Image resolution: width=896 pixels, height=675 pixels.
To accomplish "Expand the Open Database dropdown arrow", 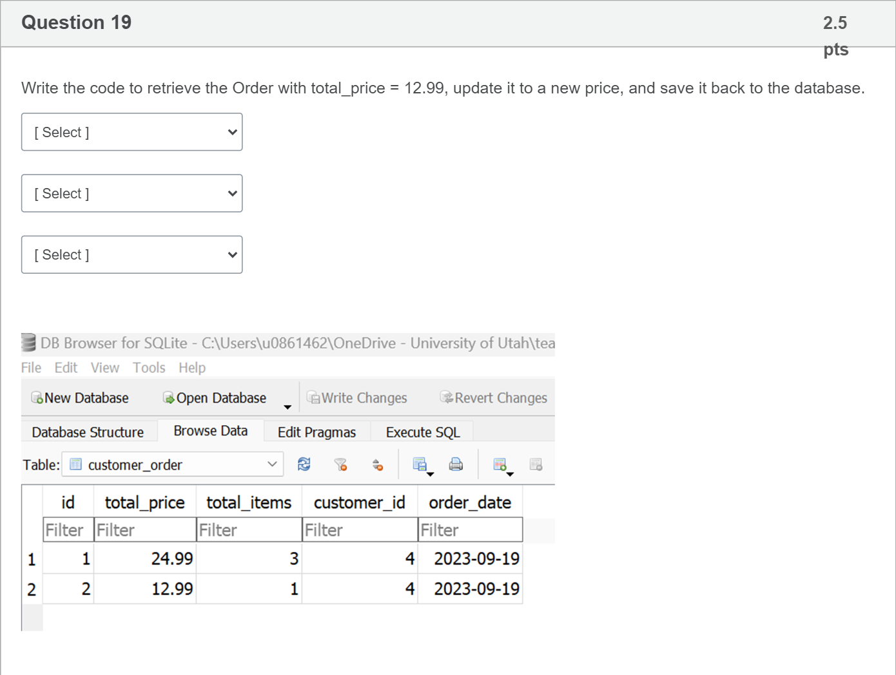I will coord(287,406).
